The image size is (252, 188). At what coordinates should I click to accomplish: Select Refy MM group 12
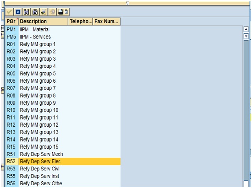tap(39, 125)
